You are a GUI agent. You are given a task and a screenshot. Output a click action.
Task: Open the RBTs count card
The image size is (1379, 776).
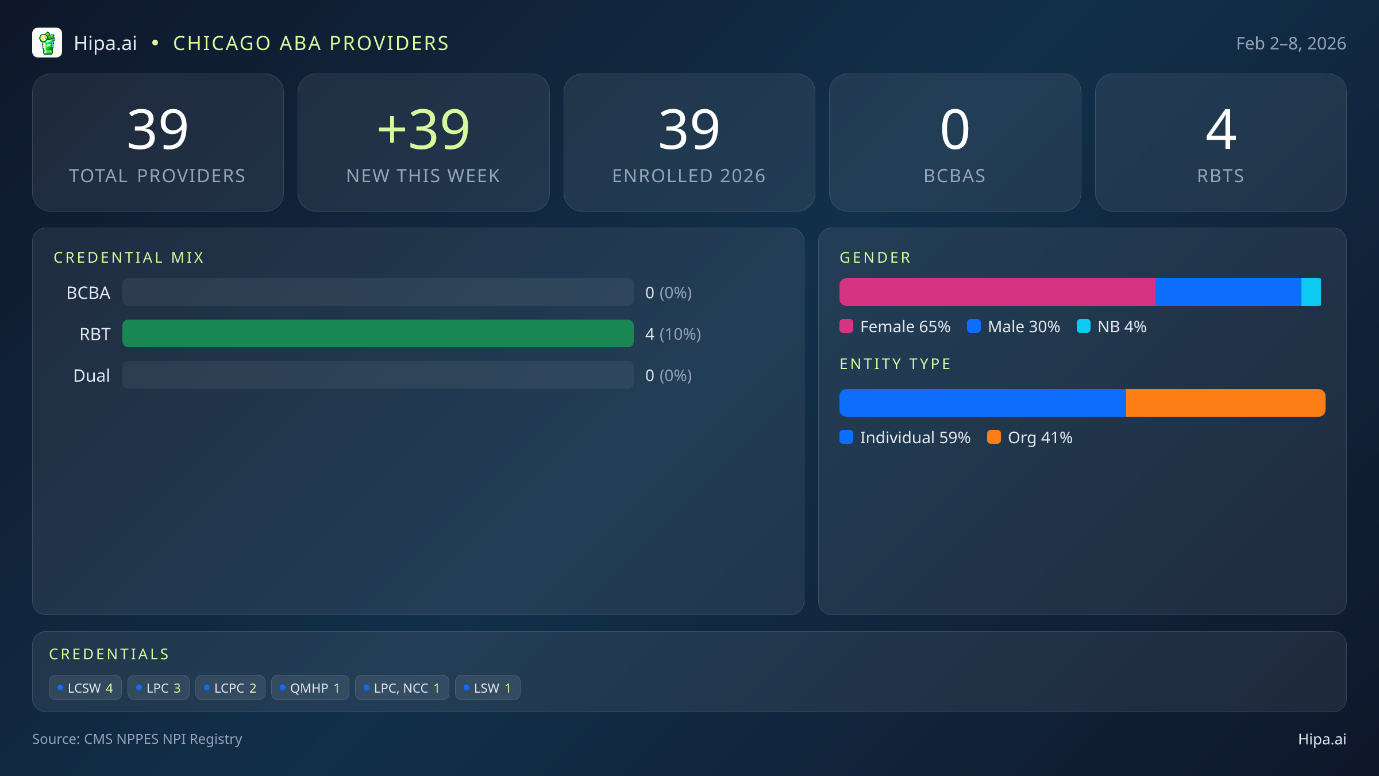click(x=1220, y=143)
